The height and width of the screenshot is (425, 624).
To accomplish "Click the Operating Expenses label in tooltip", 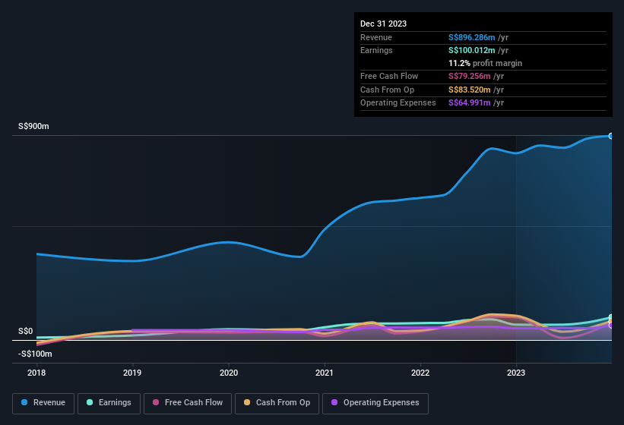I will coord(398,103).
